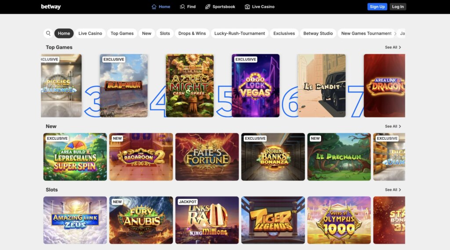
Task: Open Lucky-Rush-Tournament category
Action: pyautogui.click(x=240, y=33)
